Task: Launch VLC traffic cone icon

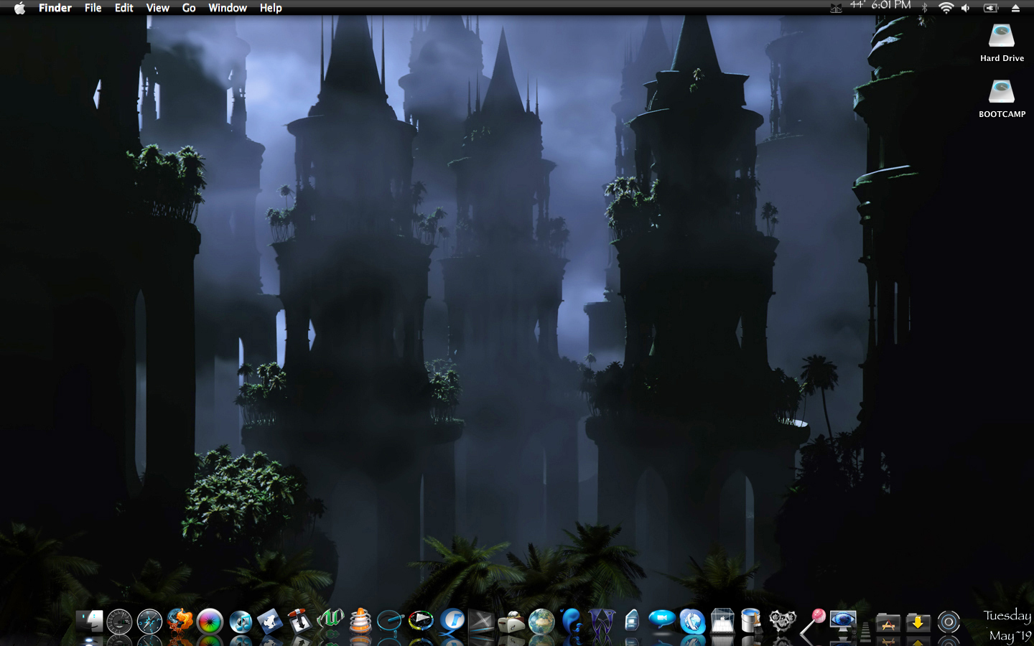Action: 360,621
